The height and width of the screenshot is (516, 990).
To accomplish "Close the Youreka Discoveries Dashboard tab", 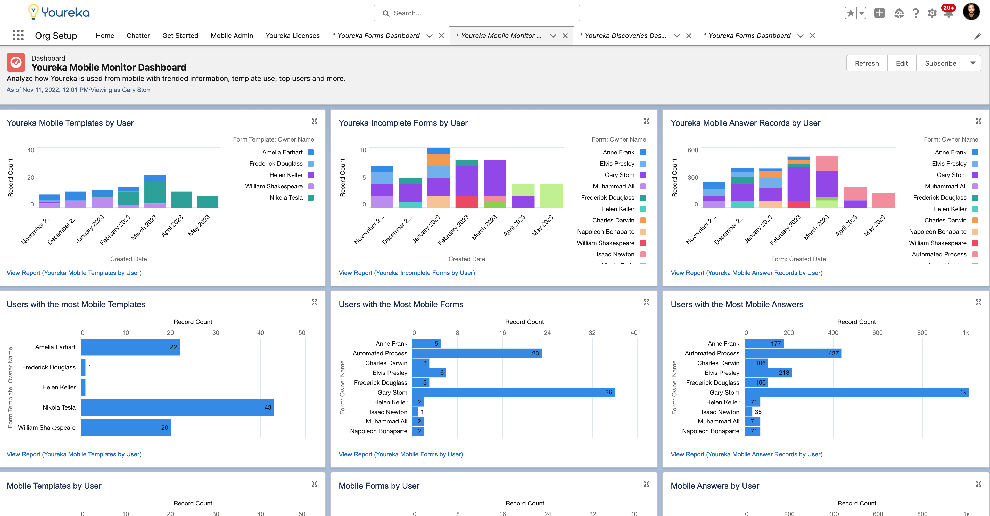I will tap(689, 36).
